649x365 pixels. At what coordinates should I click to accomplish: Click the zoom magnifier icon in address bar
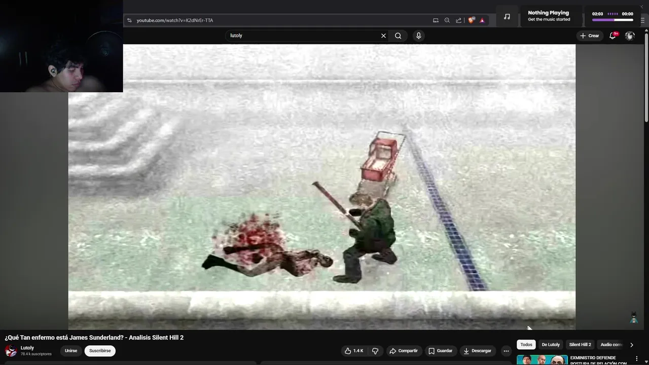(x=447, y=20)
